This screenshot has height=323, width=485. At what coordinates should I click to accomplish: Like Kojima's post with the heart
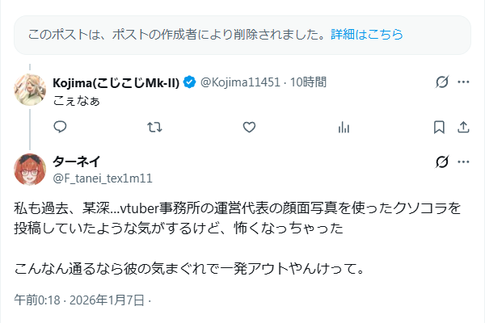click(249, 127)
